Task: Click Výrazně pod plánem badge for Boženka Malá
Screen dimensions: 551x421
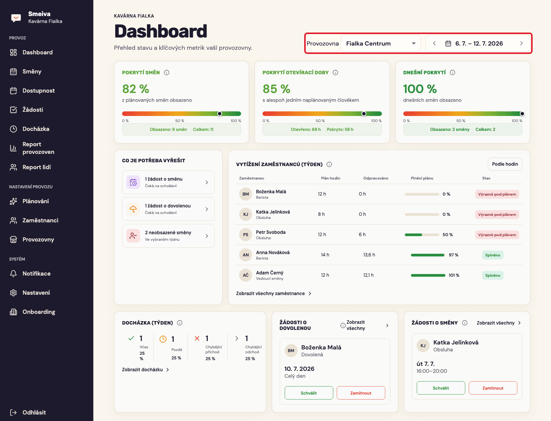Action: pyautogui.click(x=497, y=194)
